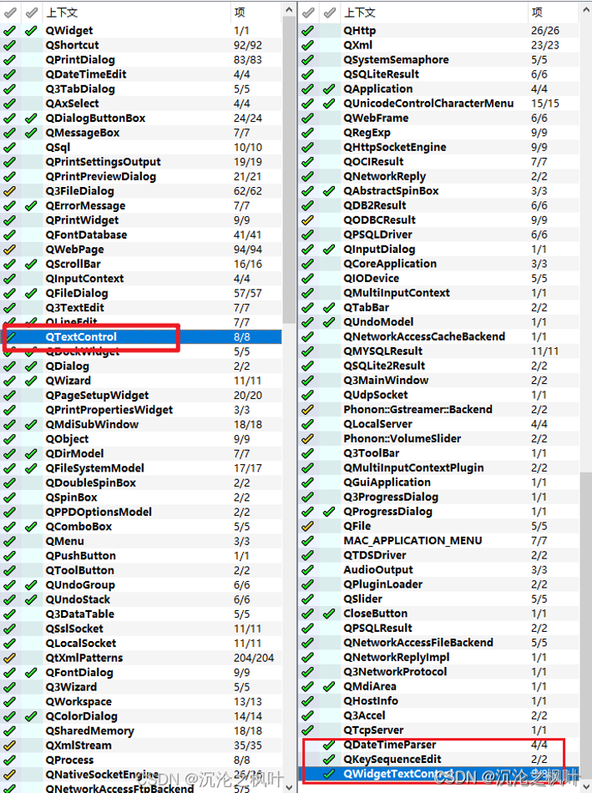This screenshot has width=592, height=793.
Task: Click the green checkmark next to QSql
Action: pos(9,147)
